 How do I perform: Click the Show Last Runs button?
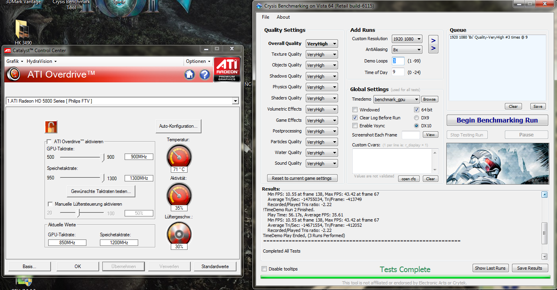[490, 268]
